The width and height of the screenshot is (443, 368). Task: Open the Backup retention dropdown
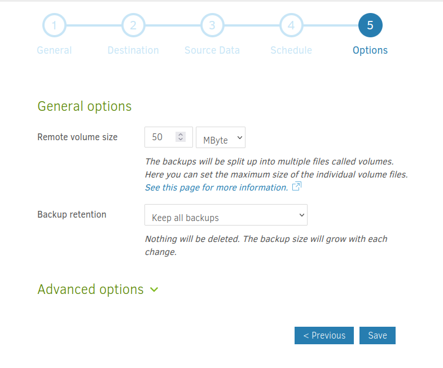(x=226, y=215)
